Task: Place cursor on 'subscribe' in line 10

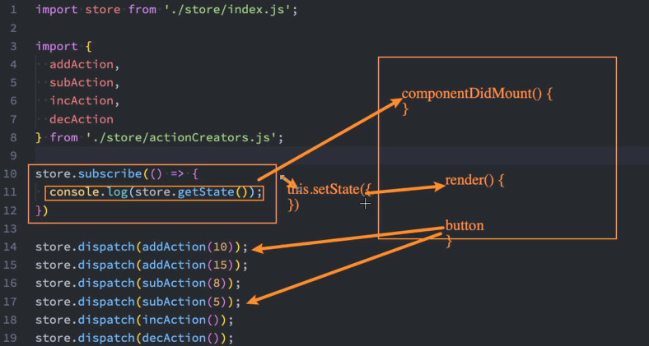Action: coord(110,174)
